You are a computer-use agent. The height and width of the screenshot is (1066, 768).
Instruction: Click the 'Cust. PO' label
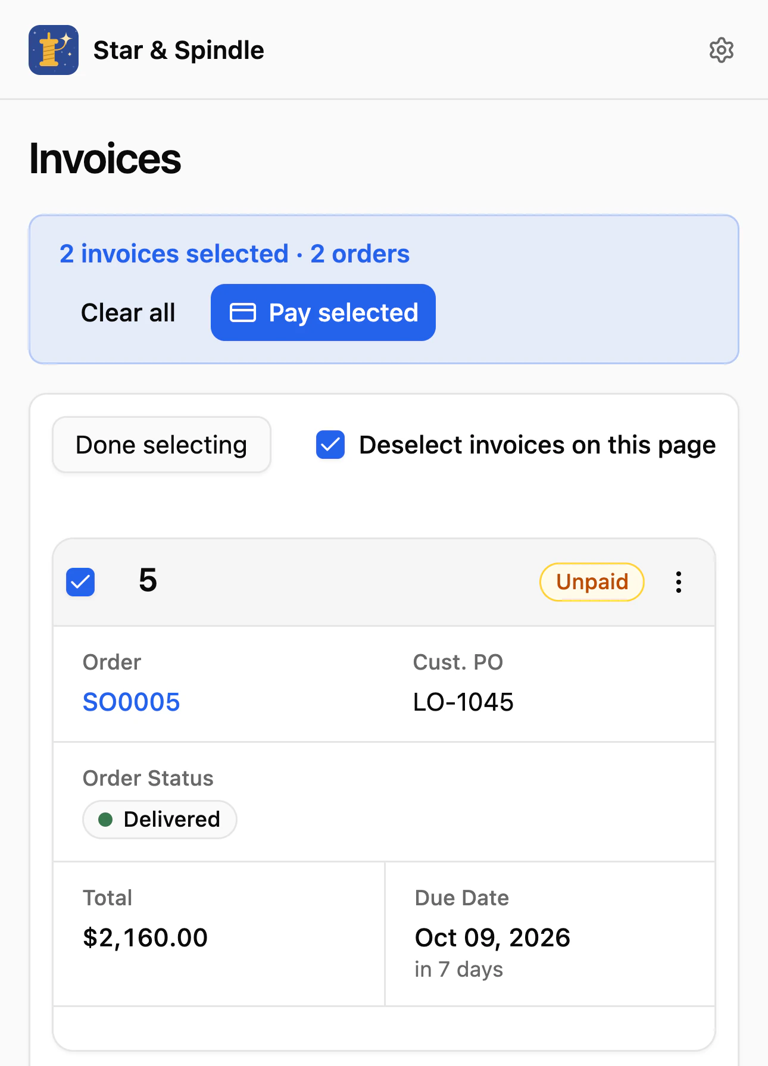pos(458,662)
